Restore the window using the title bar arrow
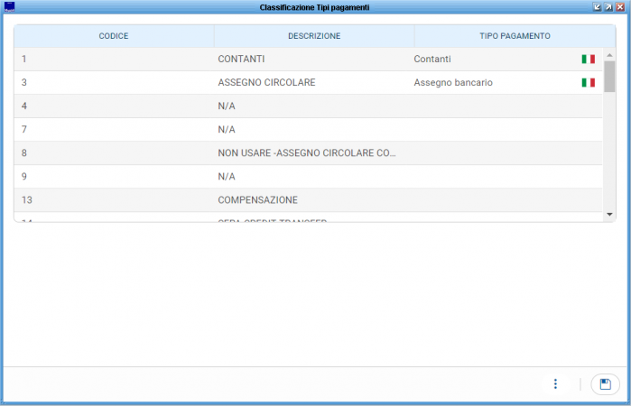Image resolution: width=631 pixels, height=406 pixels. [609, 6]
